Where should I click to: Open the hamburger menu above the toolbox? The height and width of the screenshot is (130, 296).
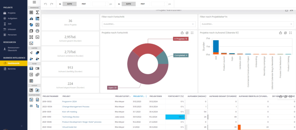pyautogui.click(x=34, y=2)
